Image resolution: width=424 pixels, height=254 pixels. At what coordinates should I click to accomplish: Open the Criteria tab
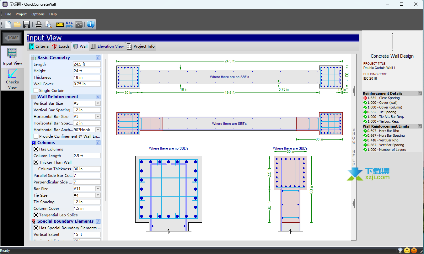(x=38, y=46)
